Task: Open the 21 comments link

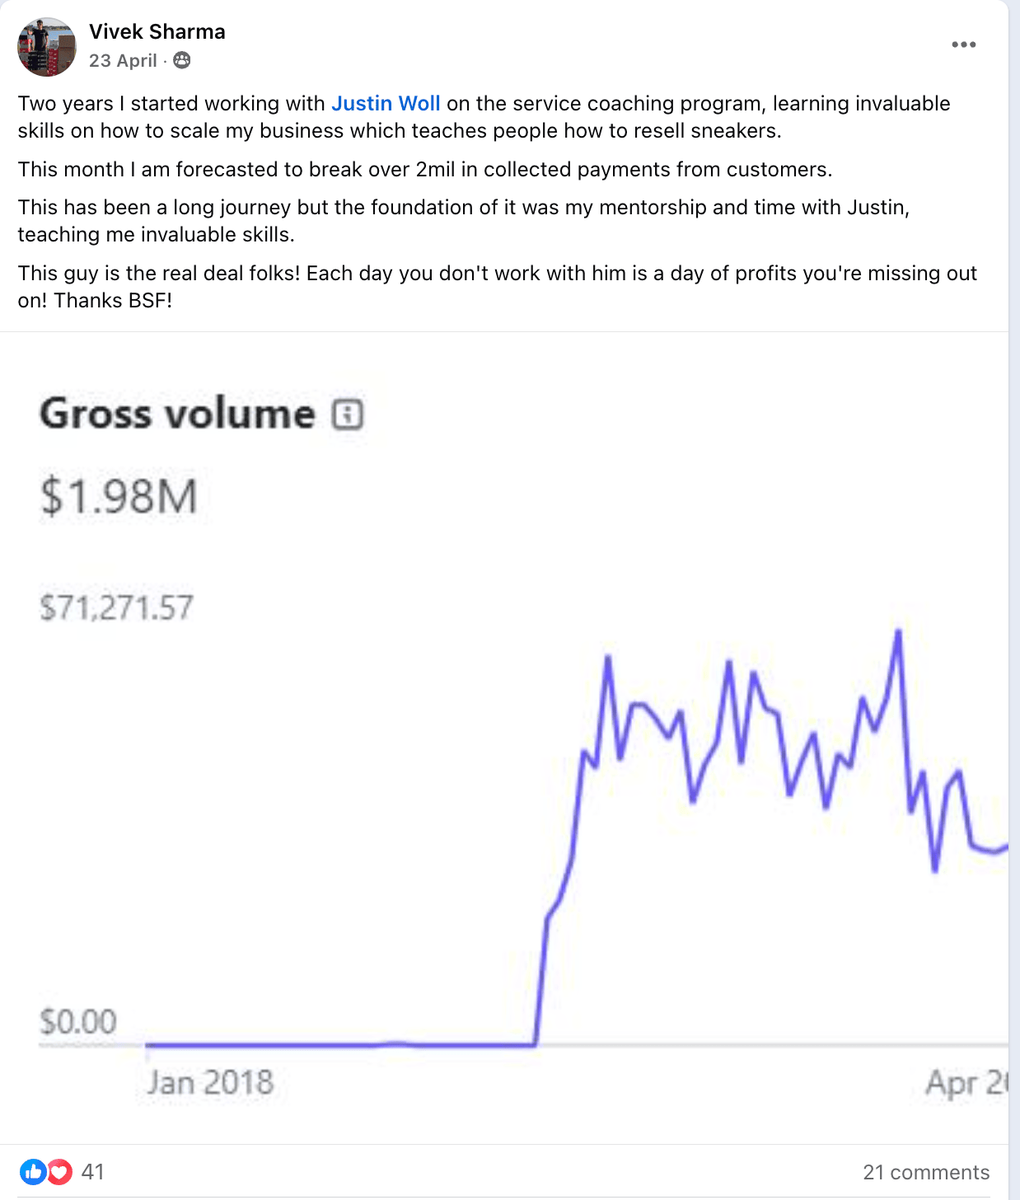Action: tap(925, 1172)
